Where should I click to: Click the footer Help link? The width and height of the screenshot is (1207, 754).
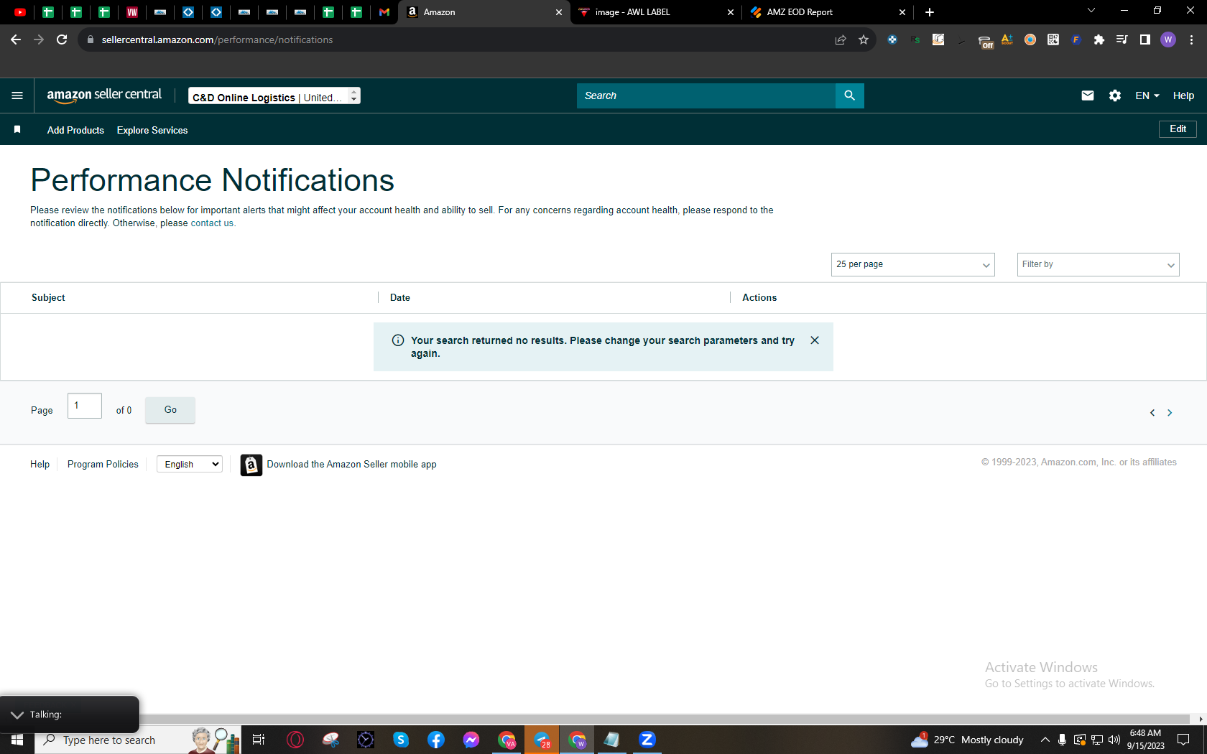40,465
